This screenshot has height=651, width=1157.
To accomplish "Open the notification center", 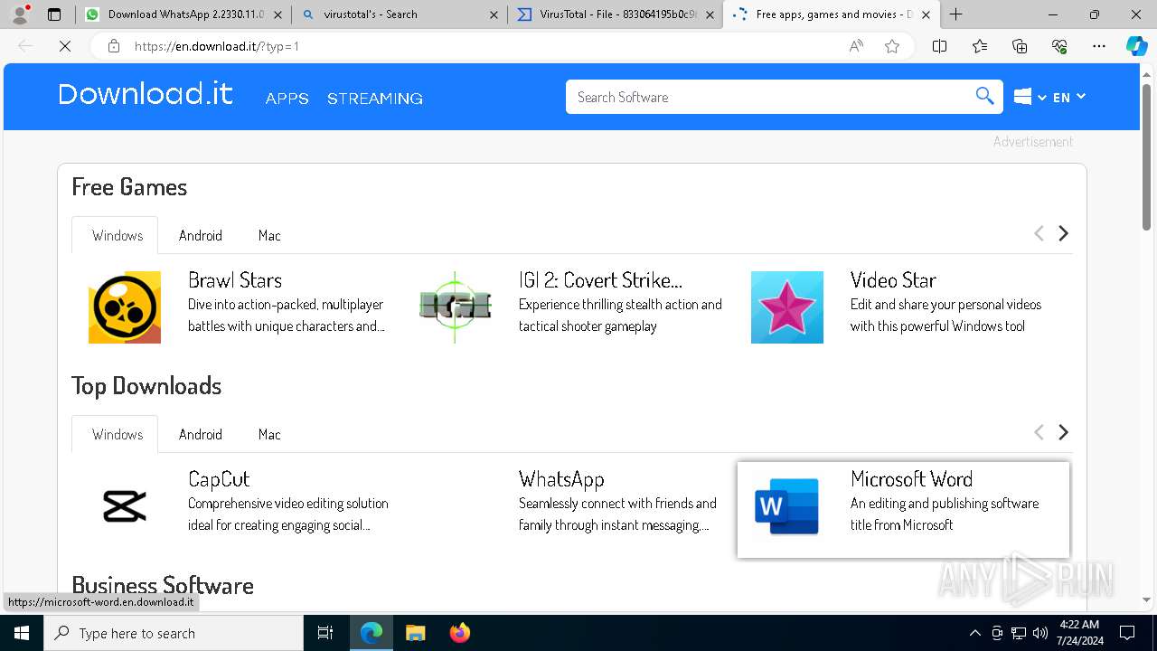I will click(1127, 633).
